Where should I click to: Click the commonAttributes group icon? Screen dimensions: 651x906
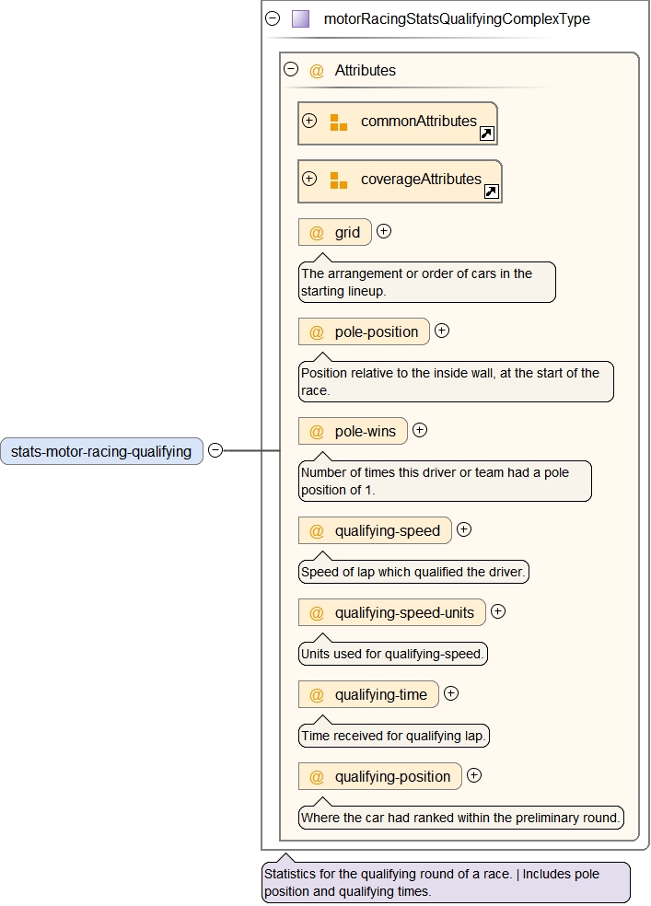click(339, 122)
